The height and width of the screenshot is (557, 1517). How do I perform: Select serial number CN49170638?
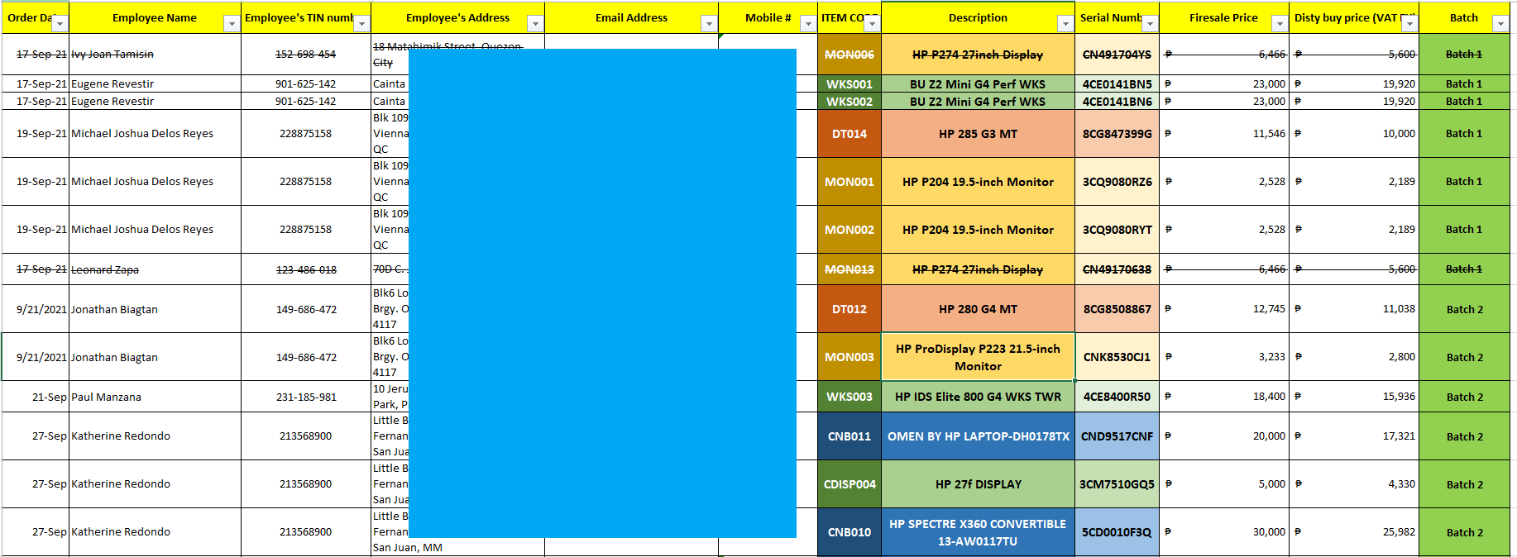1117,269
